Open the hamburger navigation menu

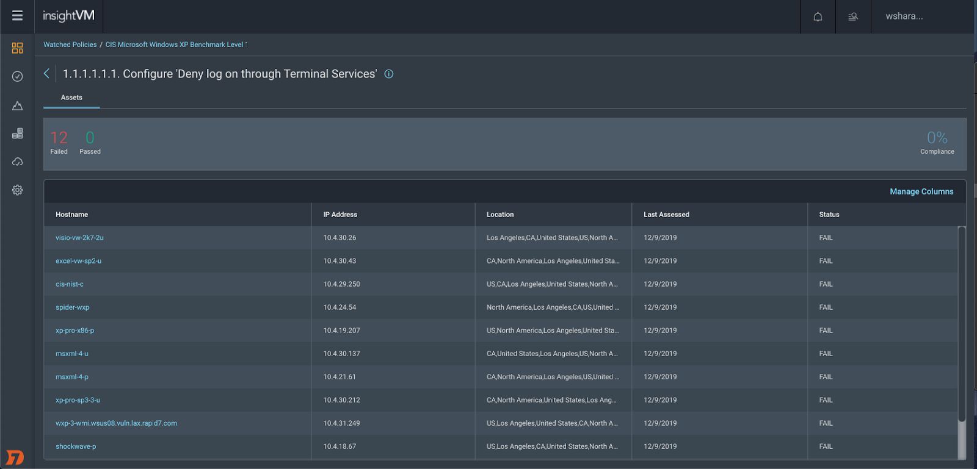(x=17, y=16)
